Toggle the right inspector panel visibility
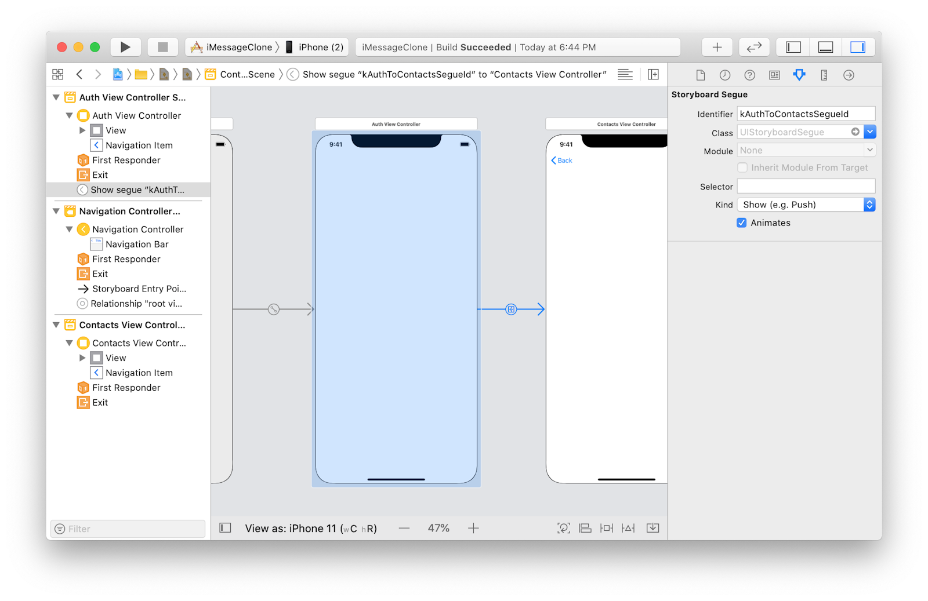 [858, 47]
